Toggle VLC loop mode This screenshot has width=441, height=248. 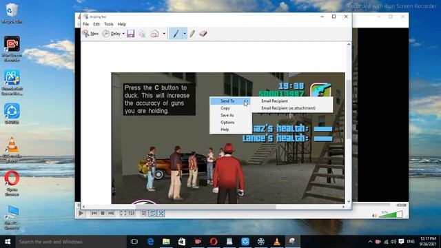[152, 213]
